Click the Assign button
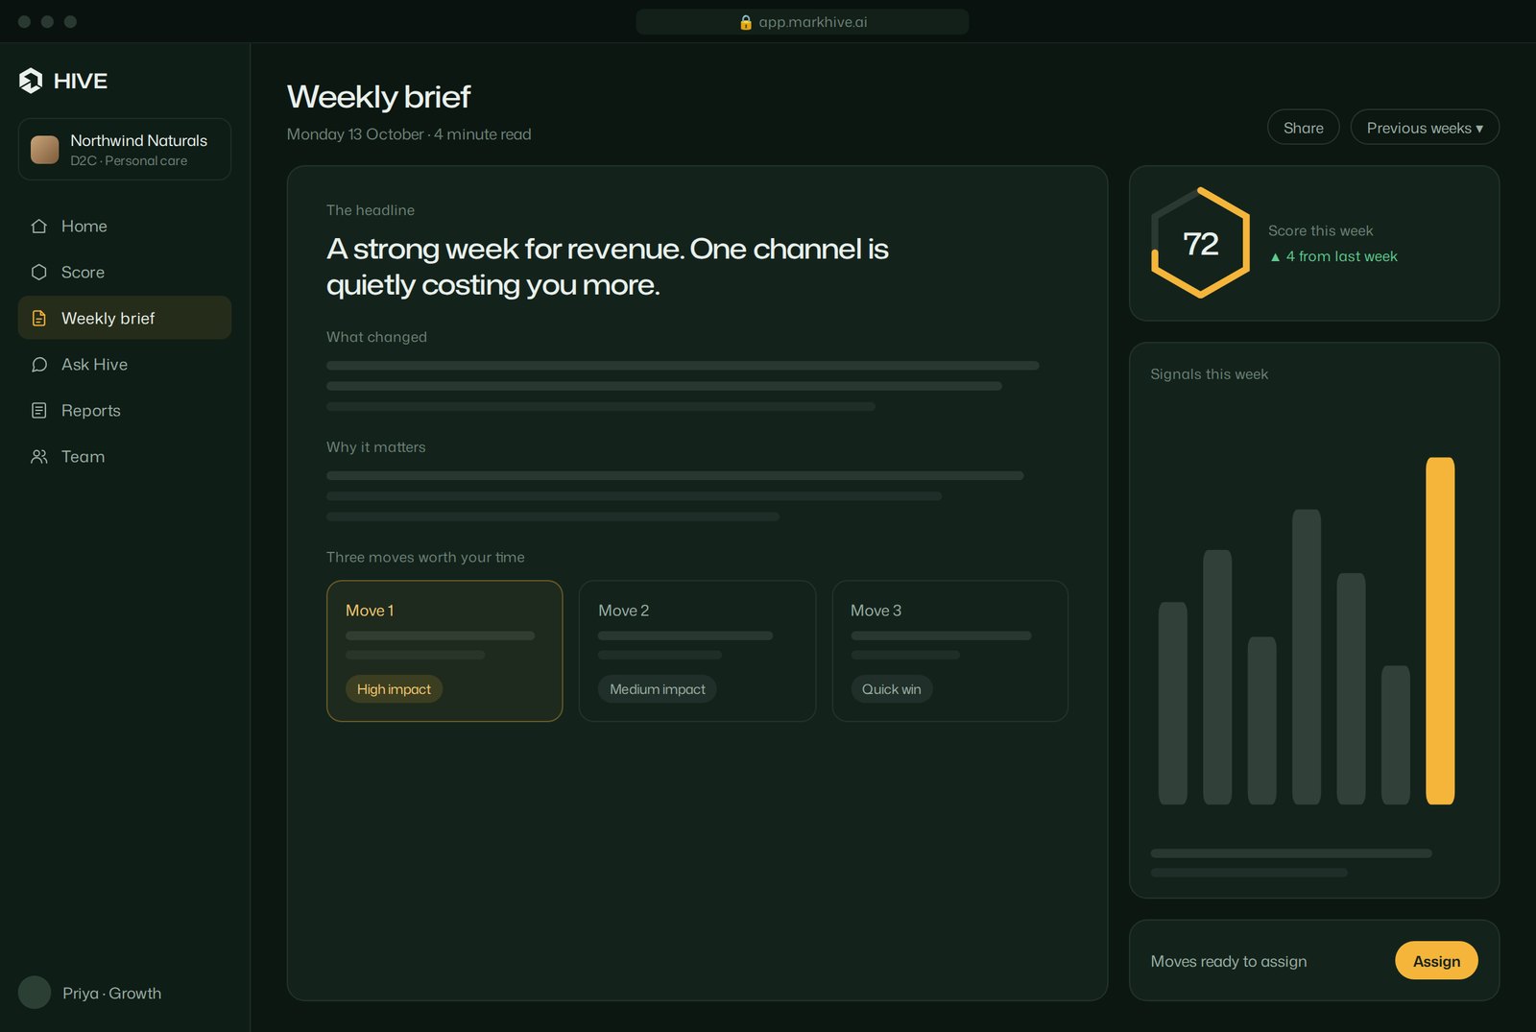The height and width of the screenshot is (1032, 1536). (x=1436, y=961)
